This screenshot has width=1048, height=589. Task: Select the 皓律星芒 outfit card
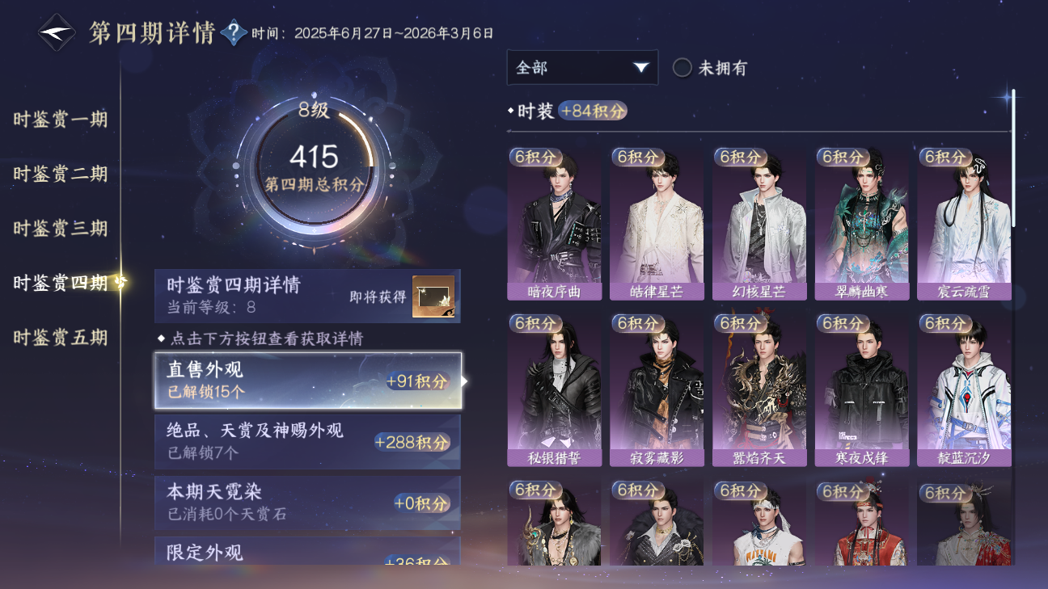pyautogui.click(x=657, y=224)
